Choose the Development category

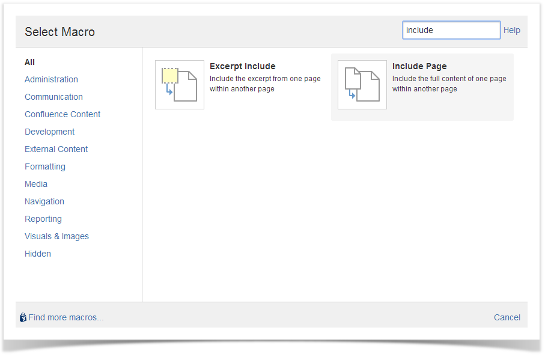(50, 132)
